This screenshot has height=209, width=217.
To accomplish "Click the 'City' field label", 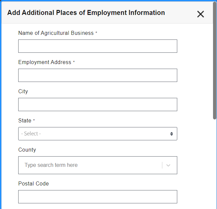I will pyautogui.click(x=23, y=92).
